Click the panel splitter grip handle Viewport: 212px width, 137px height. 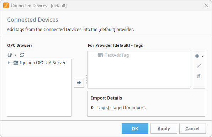point(86,80)
